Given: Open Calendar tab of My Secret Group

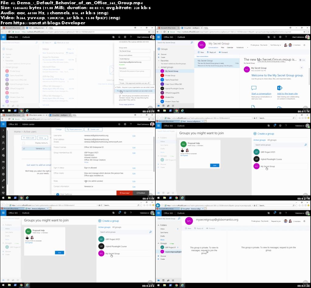Looking at the screenshot, I should pos(230,48).
